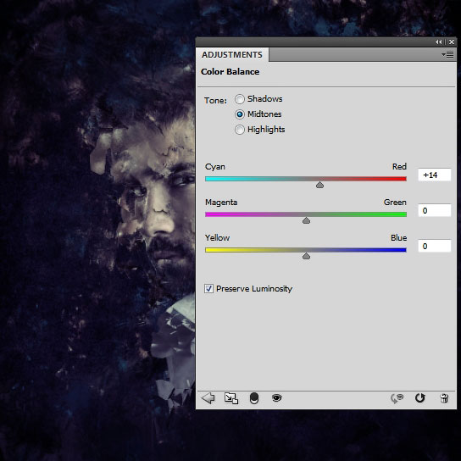Click the Magenta-Green value field
The image size is (461, 461).
coord(435,210)
